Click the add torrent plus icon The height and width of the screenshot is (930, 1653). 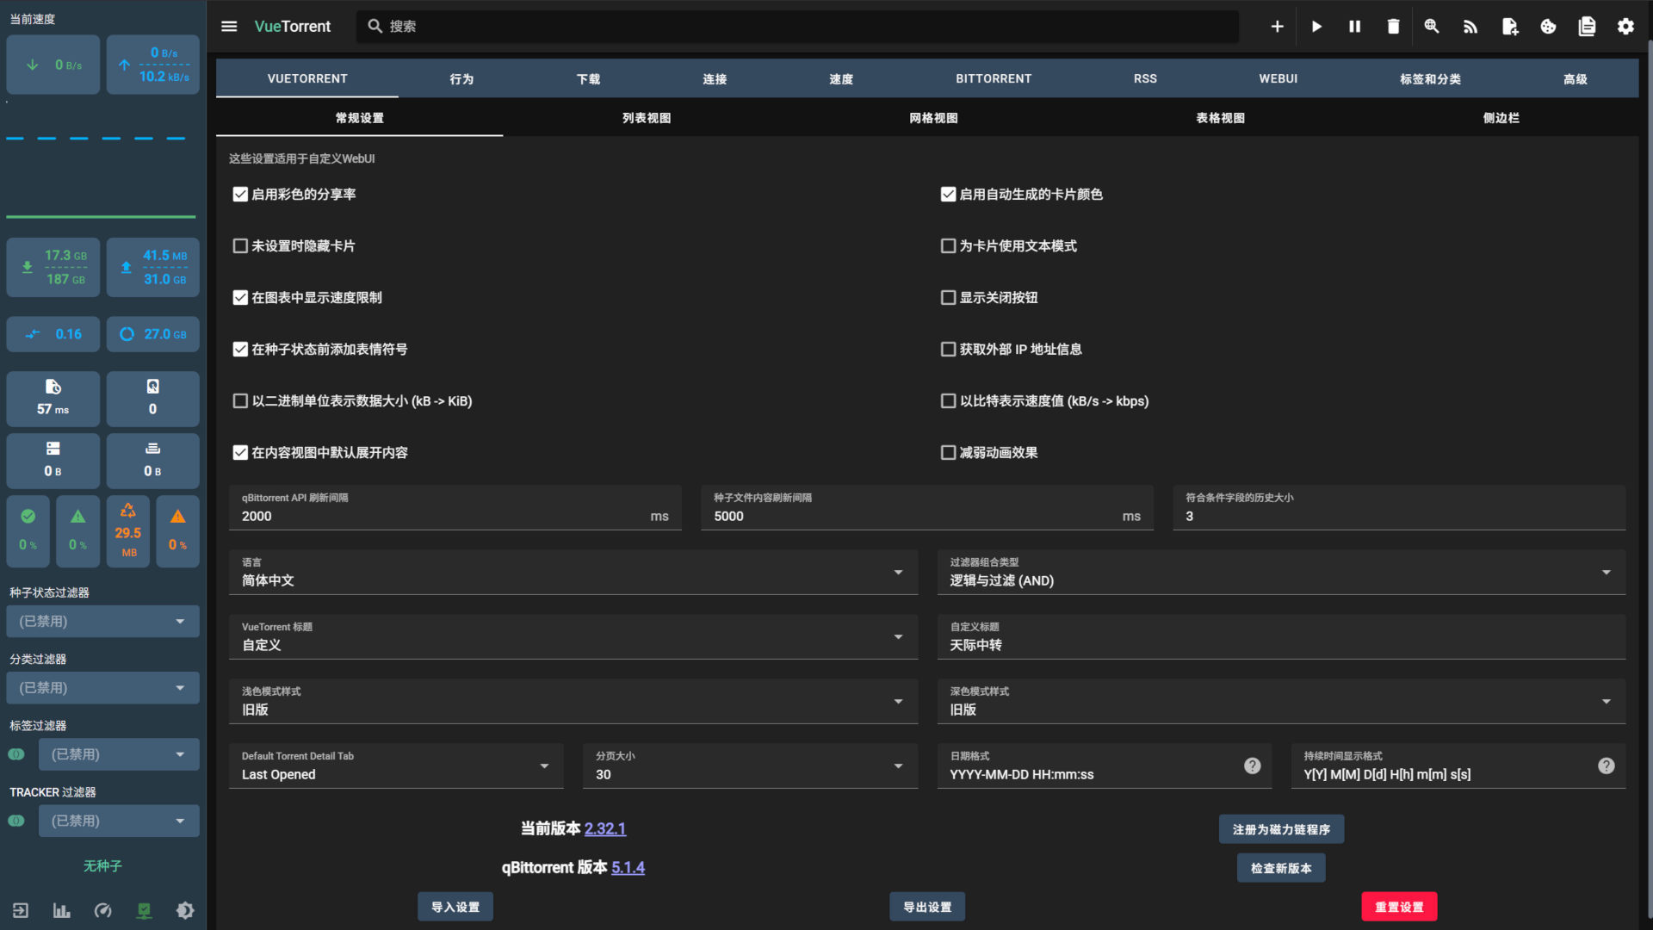1277,27
